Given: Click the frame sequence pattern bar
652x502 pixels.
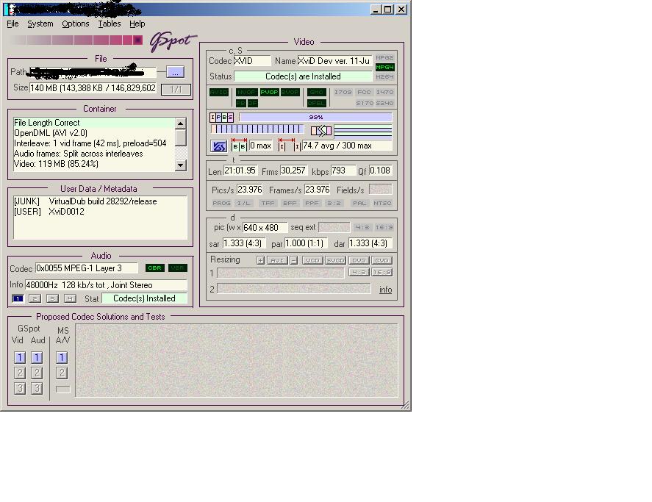Looking at the screenshot, I should pyautogui.click(x=257, y=129).
